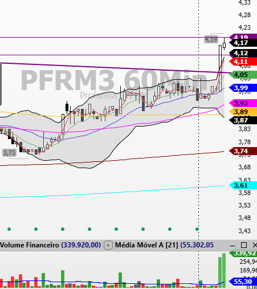Click the moving average value (55.302,05
Image resolution: width=257 pixels, height=289 pixels.
[197, 245]
